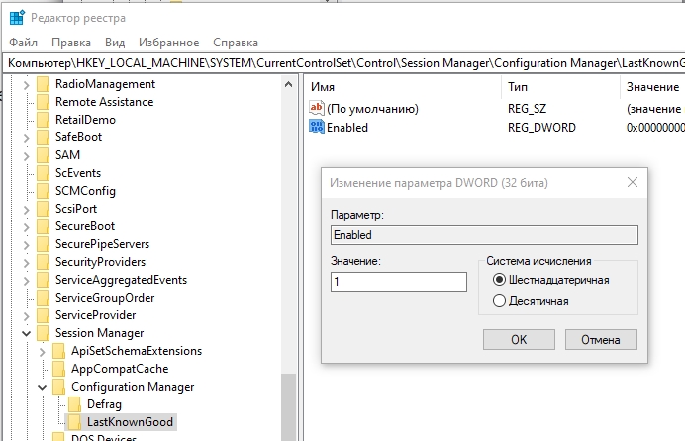Expand the SecurityProviders key
Image resolution: width=685 pixels, height=441 pixels.
[x=26, y=263]
